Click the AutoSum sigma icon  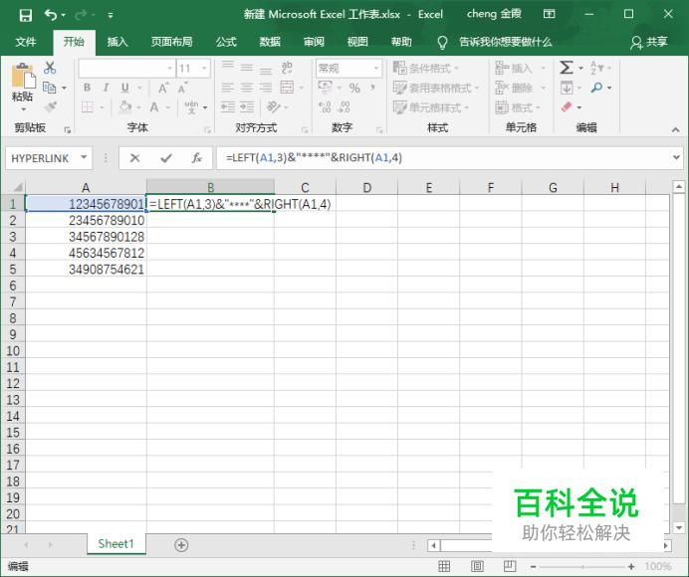tap(567, 68)
